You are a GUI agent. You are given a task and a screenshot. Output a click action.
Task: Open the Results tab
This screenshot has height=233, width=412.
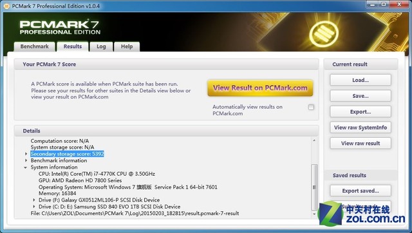(73, 46)
